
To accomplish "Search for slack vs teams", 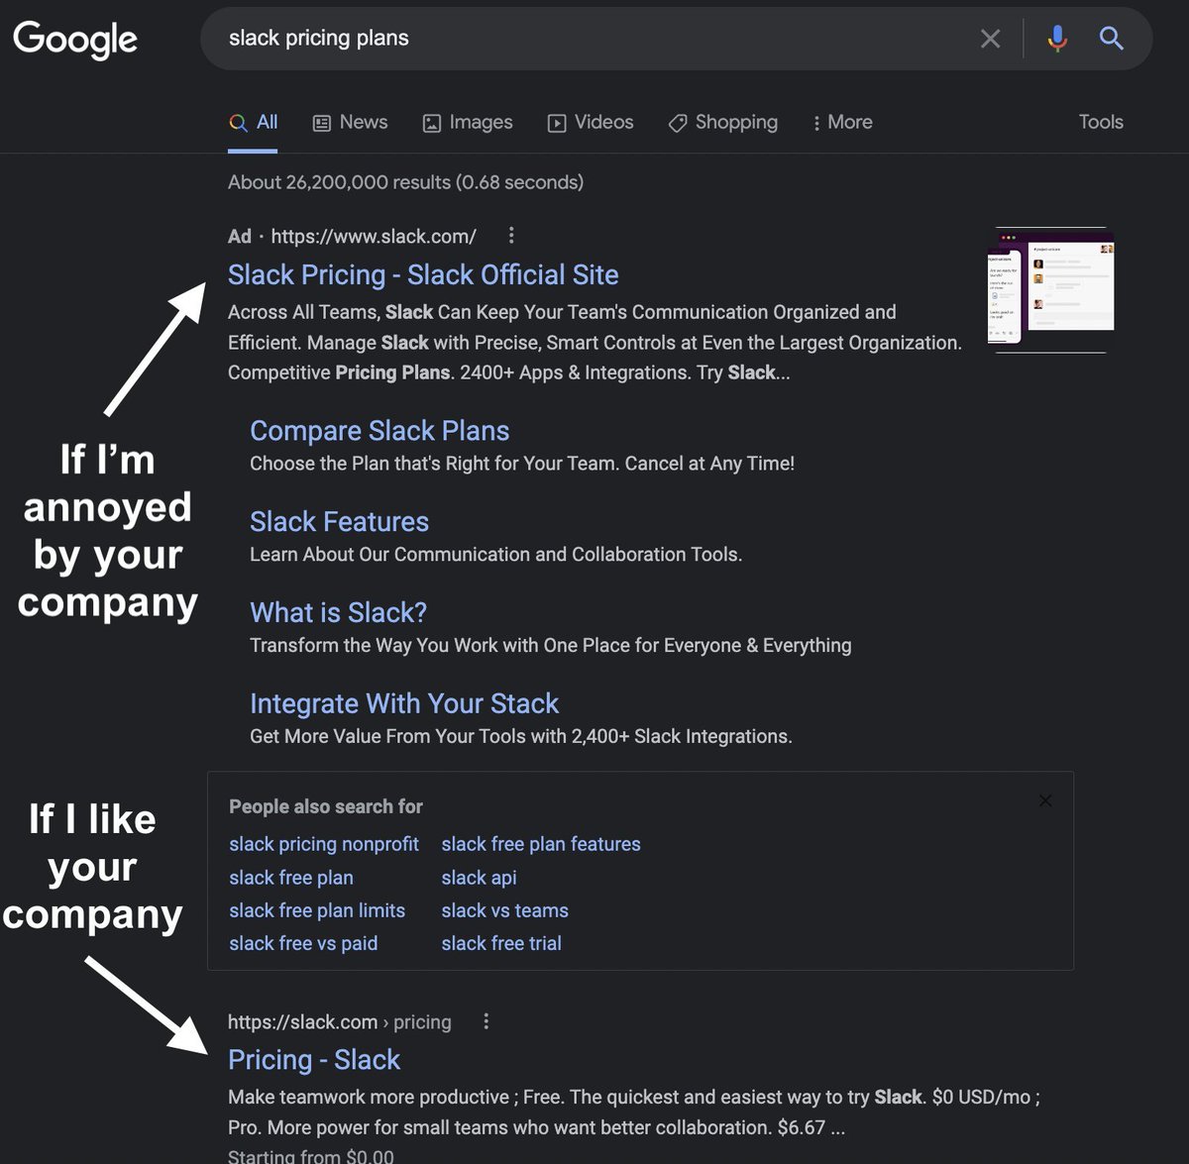I will pos(505,910).
